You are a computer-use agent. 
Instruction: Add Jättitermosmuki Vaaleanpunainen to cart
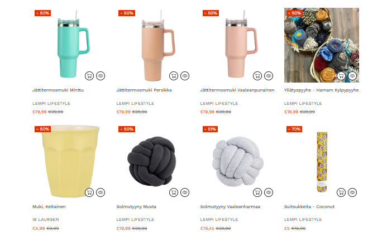[257, 76]
